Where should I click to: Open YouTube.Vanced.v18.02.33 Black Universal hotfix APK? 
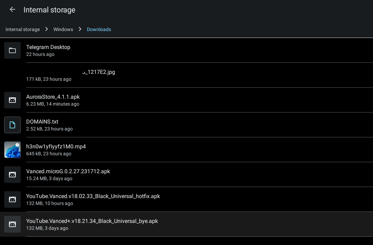93,196
